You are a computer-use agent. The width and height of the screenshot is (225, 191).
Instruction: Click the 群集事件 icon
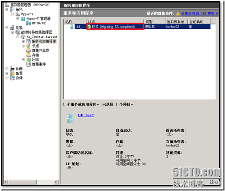(28, 64)
